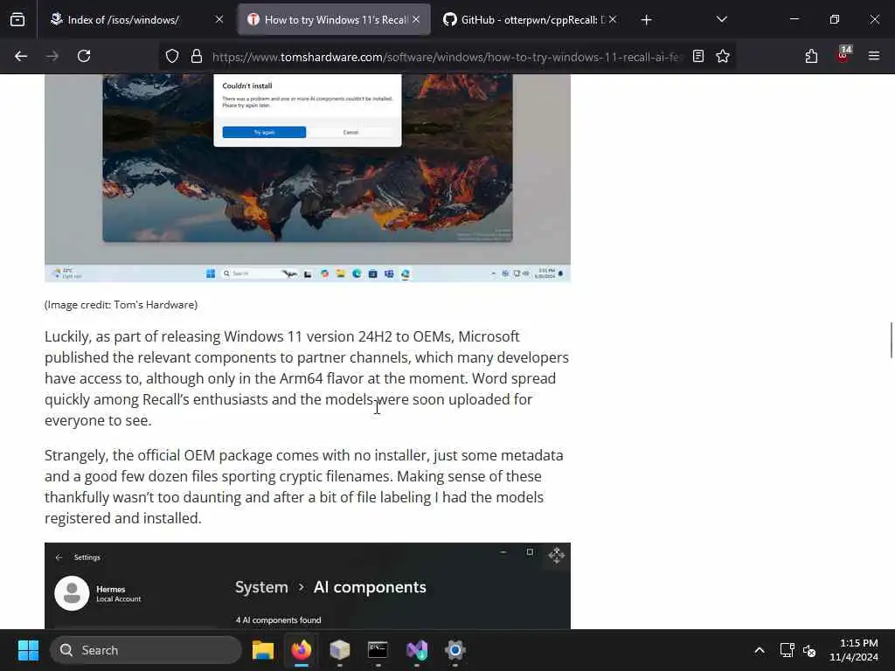Image resolution: width=895 pixels, height=671 pixels.
Task: Reload the current page
Action: click(84, 56)
